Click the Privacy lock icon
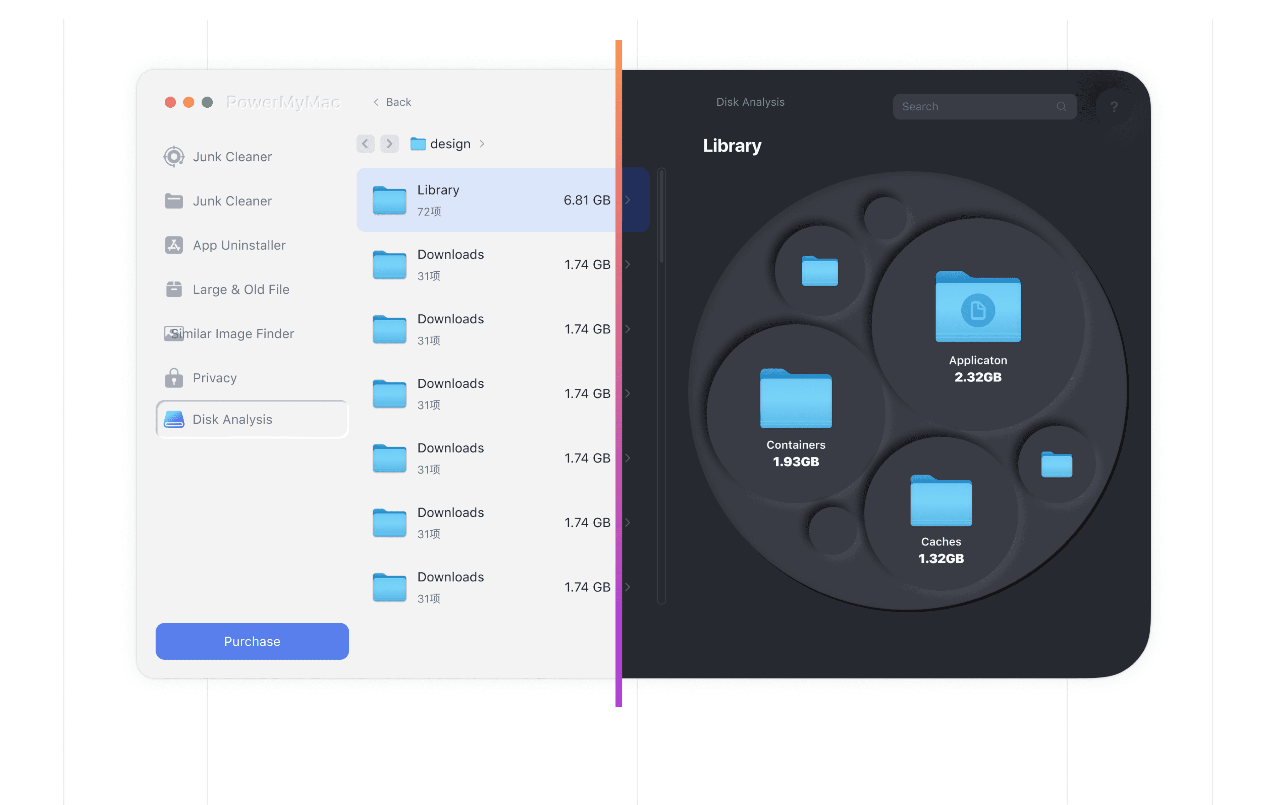 (x=173, y=377)
